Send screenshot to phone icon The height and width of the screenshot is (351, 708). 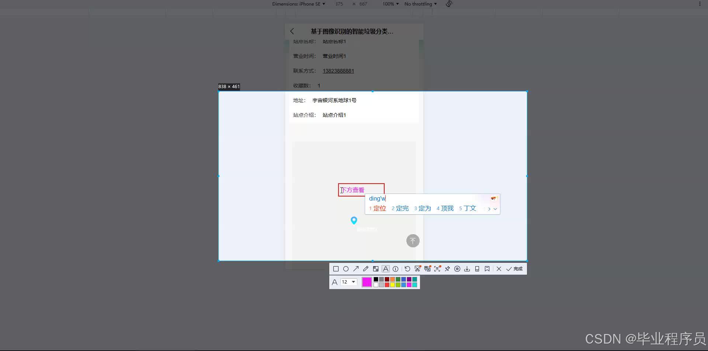pyautogui.click(x=477, y=269)
